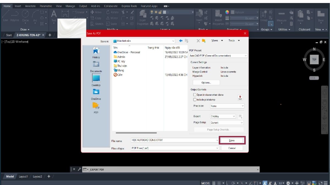Create a new folder with toolbar icon
Image resolution: width=330 pixels, height=185 pixels.
coord(204,41)
